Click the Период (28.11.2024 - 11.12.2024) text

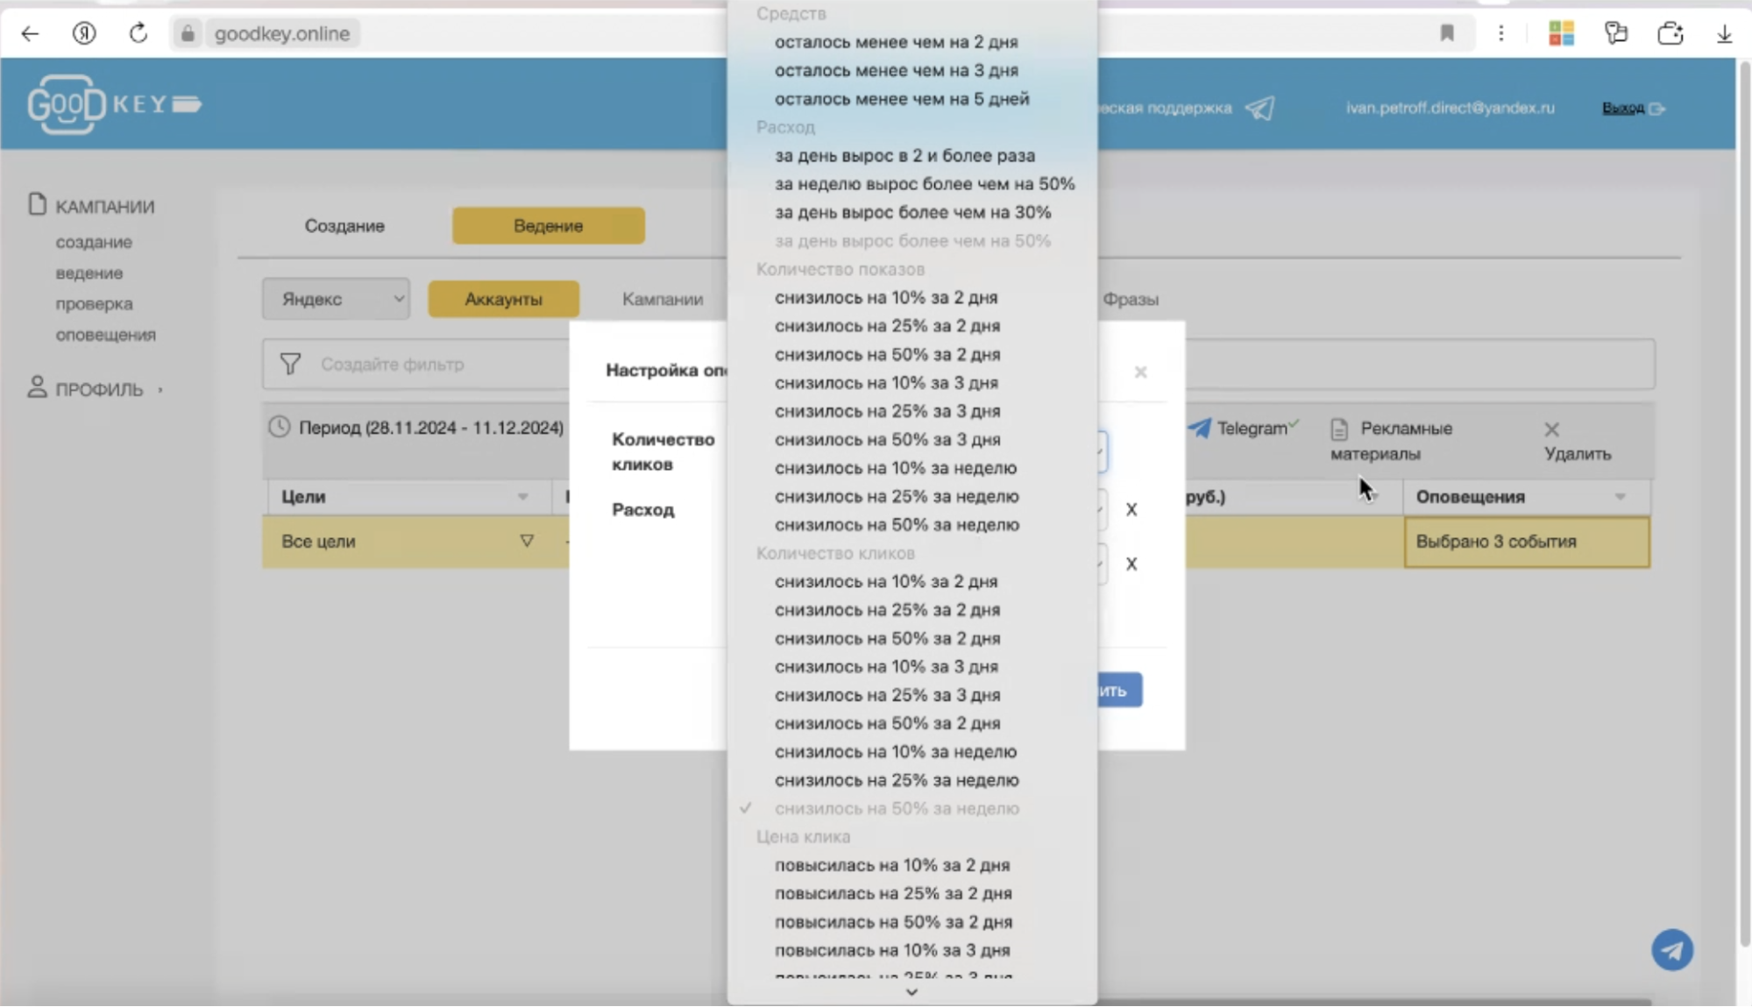(431, 428)
